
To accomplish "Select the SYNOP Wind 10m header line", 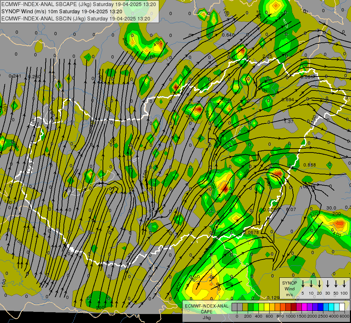I will [62, 11].
